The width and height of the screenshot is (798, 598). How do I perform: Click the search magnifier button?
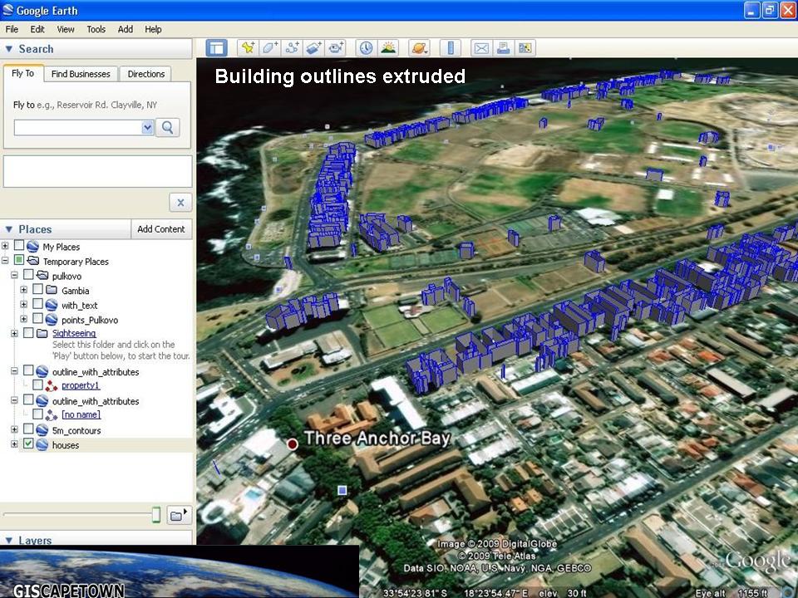(167, 127)
